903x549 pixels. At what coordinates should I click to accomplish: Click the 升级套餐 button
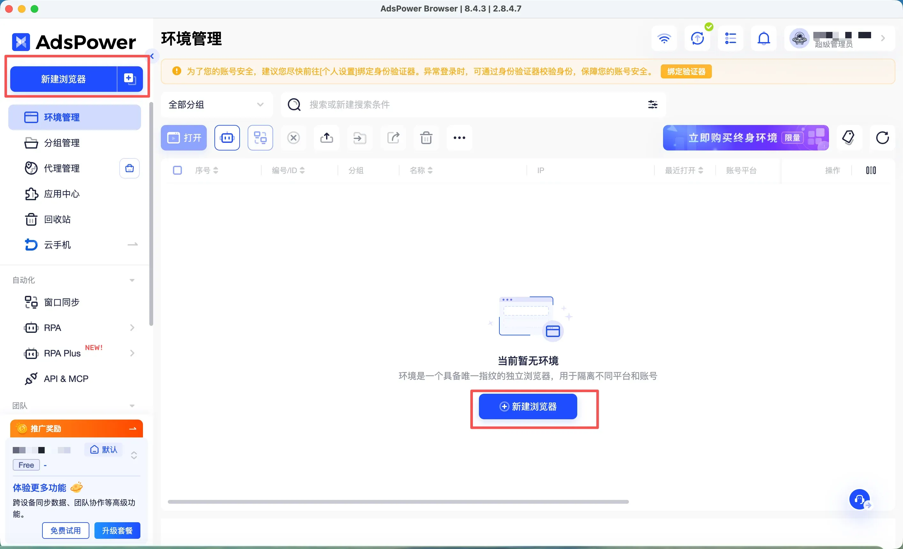117,530
